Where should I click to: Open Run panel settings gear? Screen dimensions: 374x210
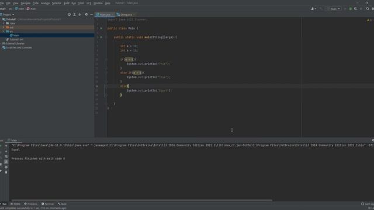pyautogui.click(x=373, y=141)
